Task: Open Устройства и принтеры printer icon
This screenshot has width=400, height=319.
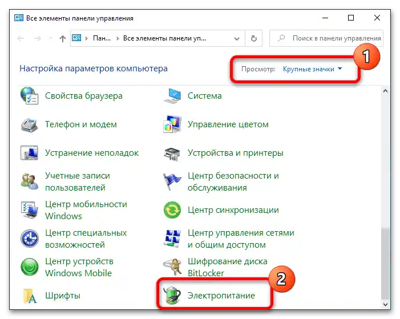Action: (x=172, y=154)
